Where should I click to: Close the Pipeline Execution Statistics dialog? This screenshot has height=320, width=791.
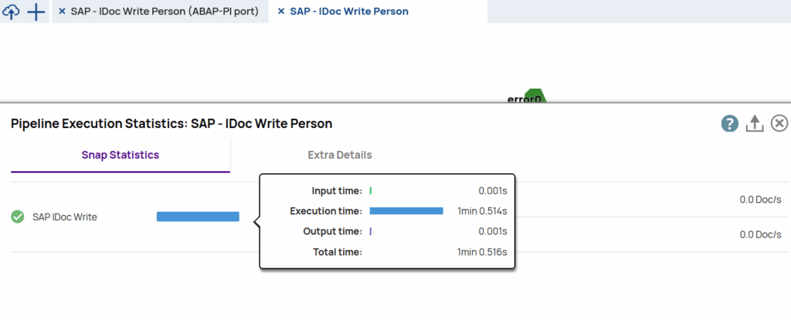779,123
